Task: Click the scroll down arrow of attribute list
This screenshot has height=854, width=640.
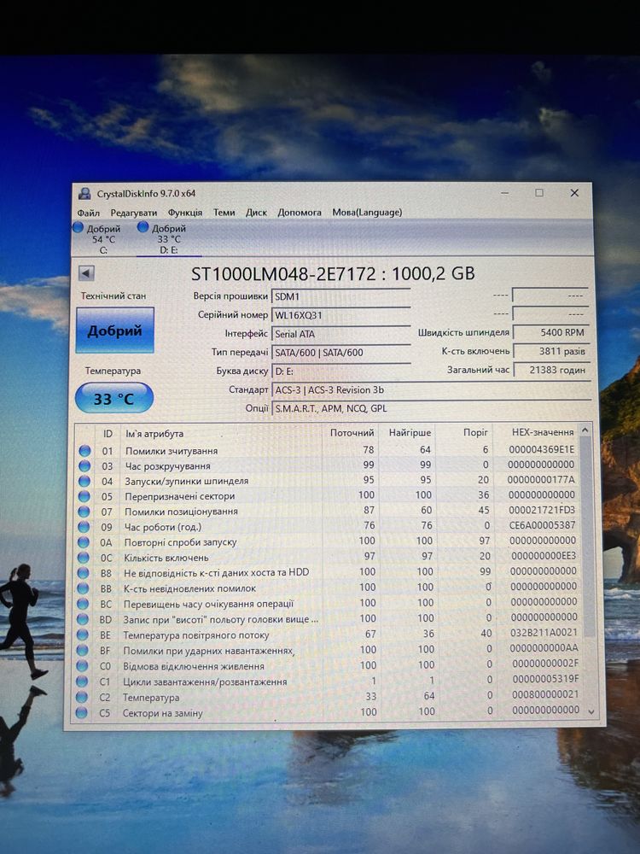Action: [591, 711]
